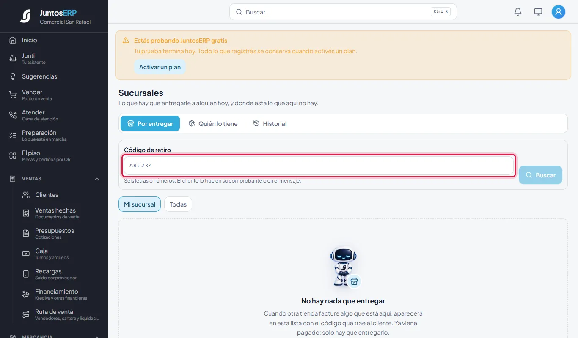The height and width of the screenshot is (338, 578).
Task: Click the JuntosERP logo icon
Action: click(25, 16)
